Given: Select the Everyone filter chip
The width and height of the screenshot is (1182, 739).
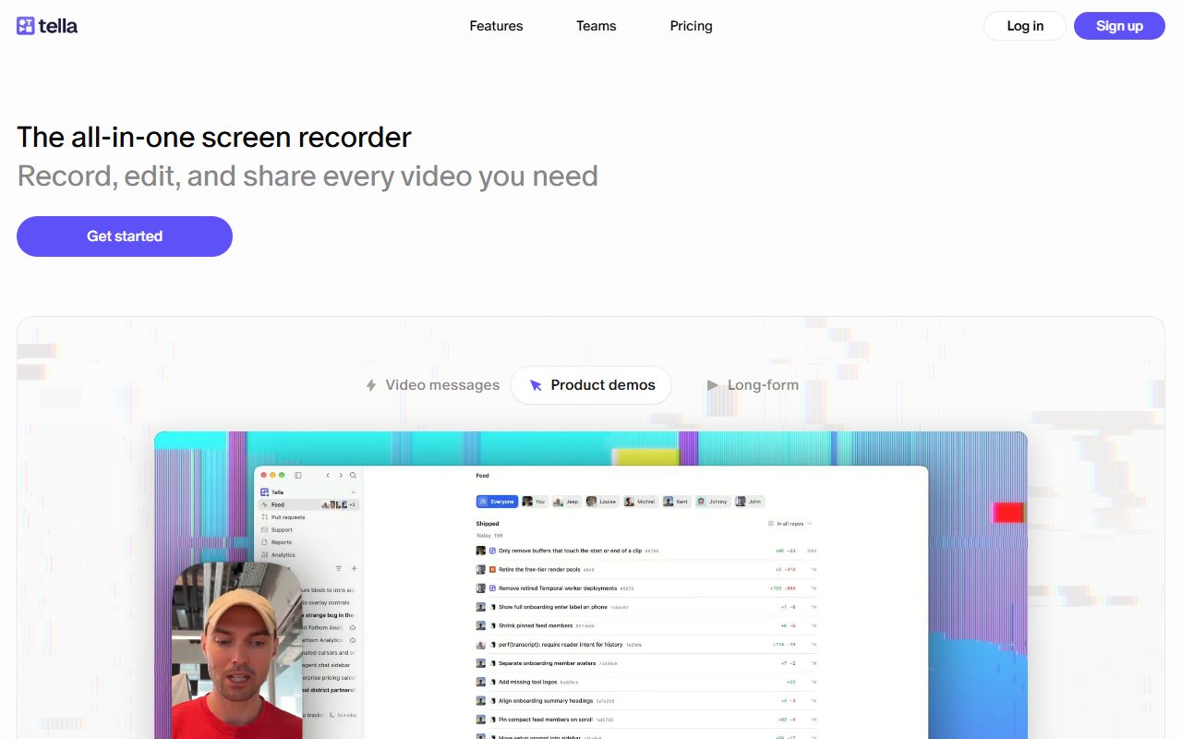Looking at the screenshot, I should click(497, 502).
